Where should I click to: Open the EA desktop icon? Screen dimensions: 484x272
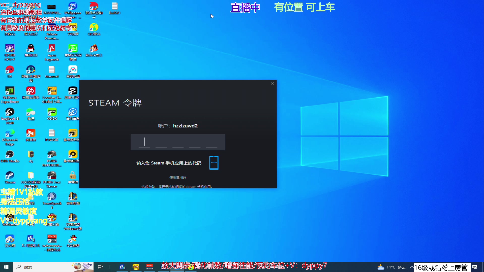(10, 72)
